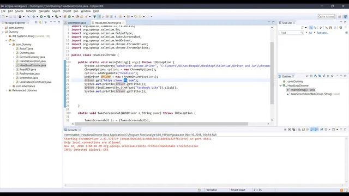The height and width of the screenshot is (196, 349).
Task: Click the Back navigation arrow in toolbar
Action: click(x=140, y=16)
